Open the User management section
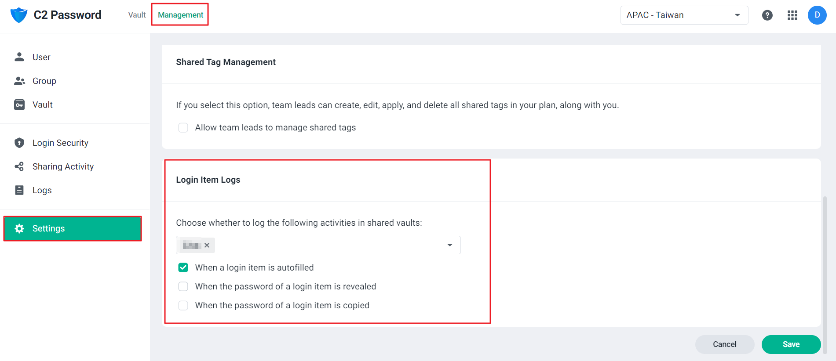The image size is (836, 361). tap(41, 57)
